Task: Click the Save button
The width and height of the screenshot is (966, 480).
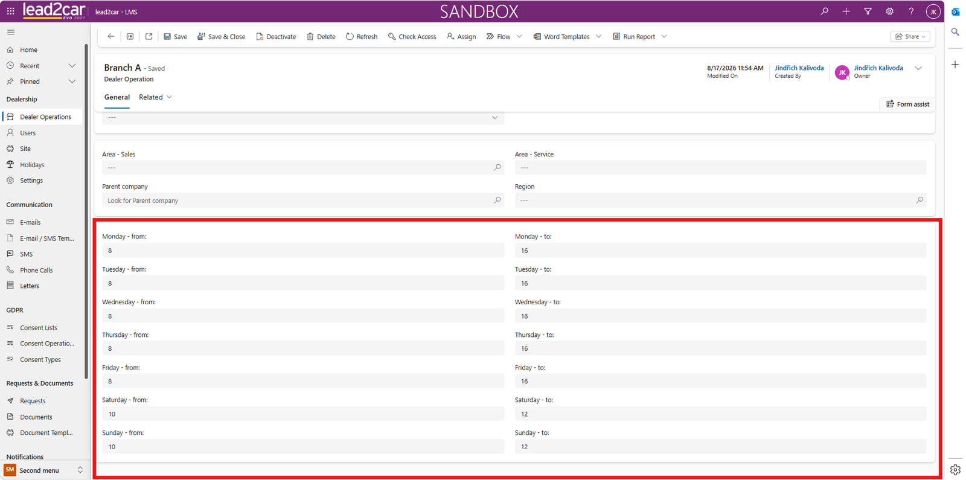Action: tap(175, 36)
